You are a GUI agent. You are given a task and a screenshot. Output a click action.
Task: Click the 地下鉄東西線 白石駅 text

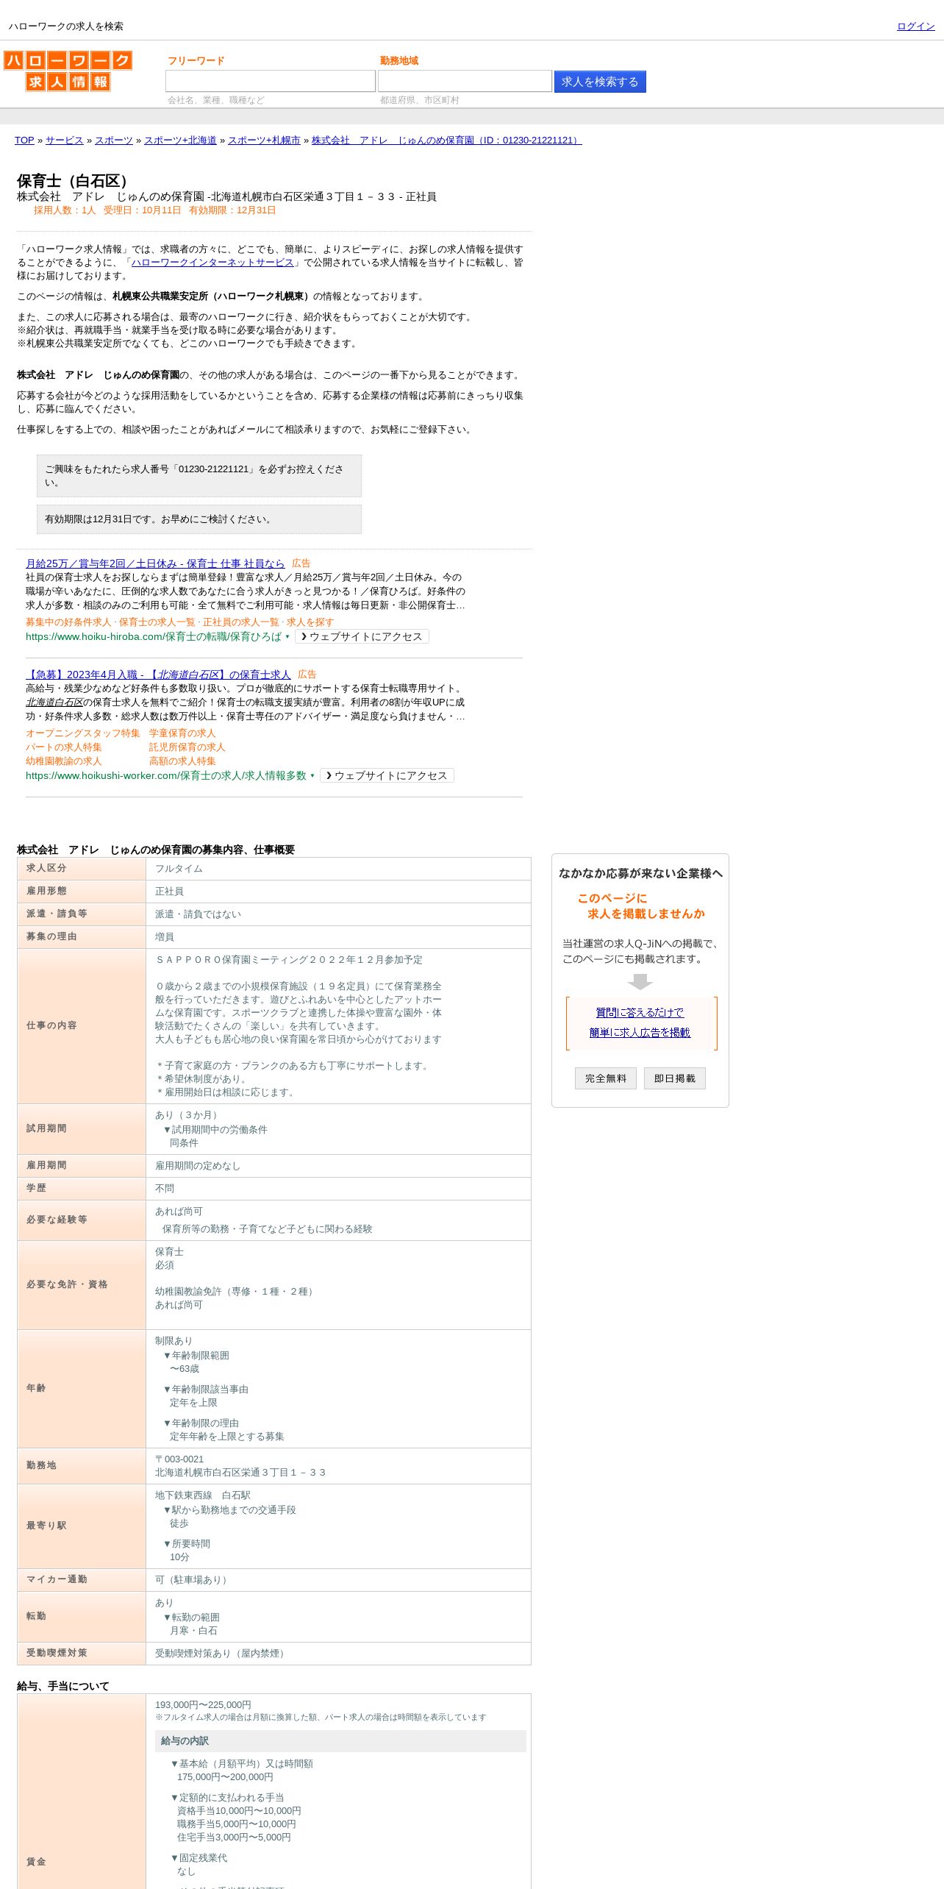203,1495
